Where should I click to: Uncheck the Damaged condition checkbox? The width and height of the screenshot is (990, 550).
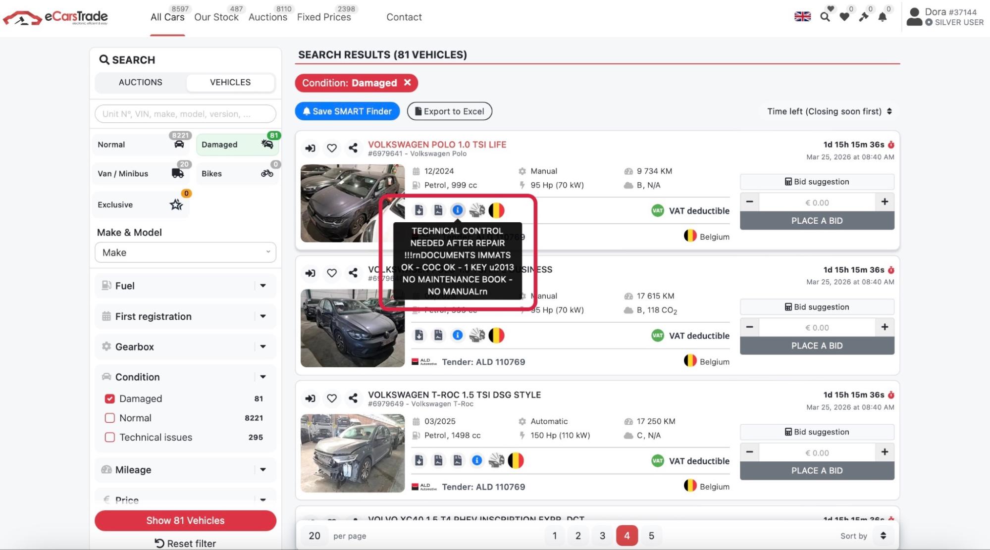click(110, 399)
